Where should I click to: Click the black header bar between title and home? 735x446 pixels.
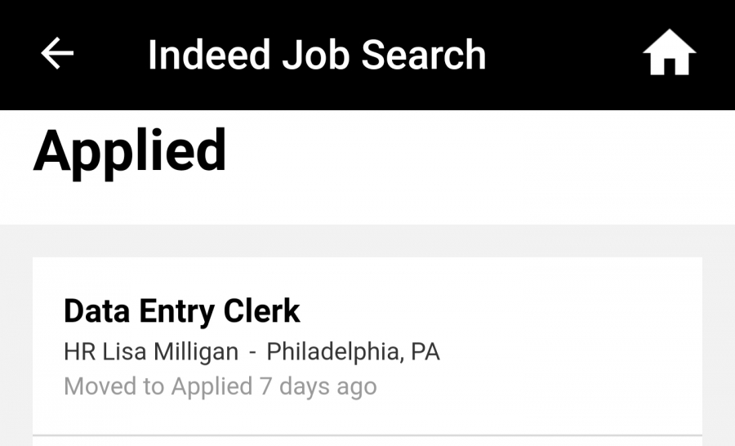563,55
